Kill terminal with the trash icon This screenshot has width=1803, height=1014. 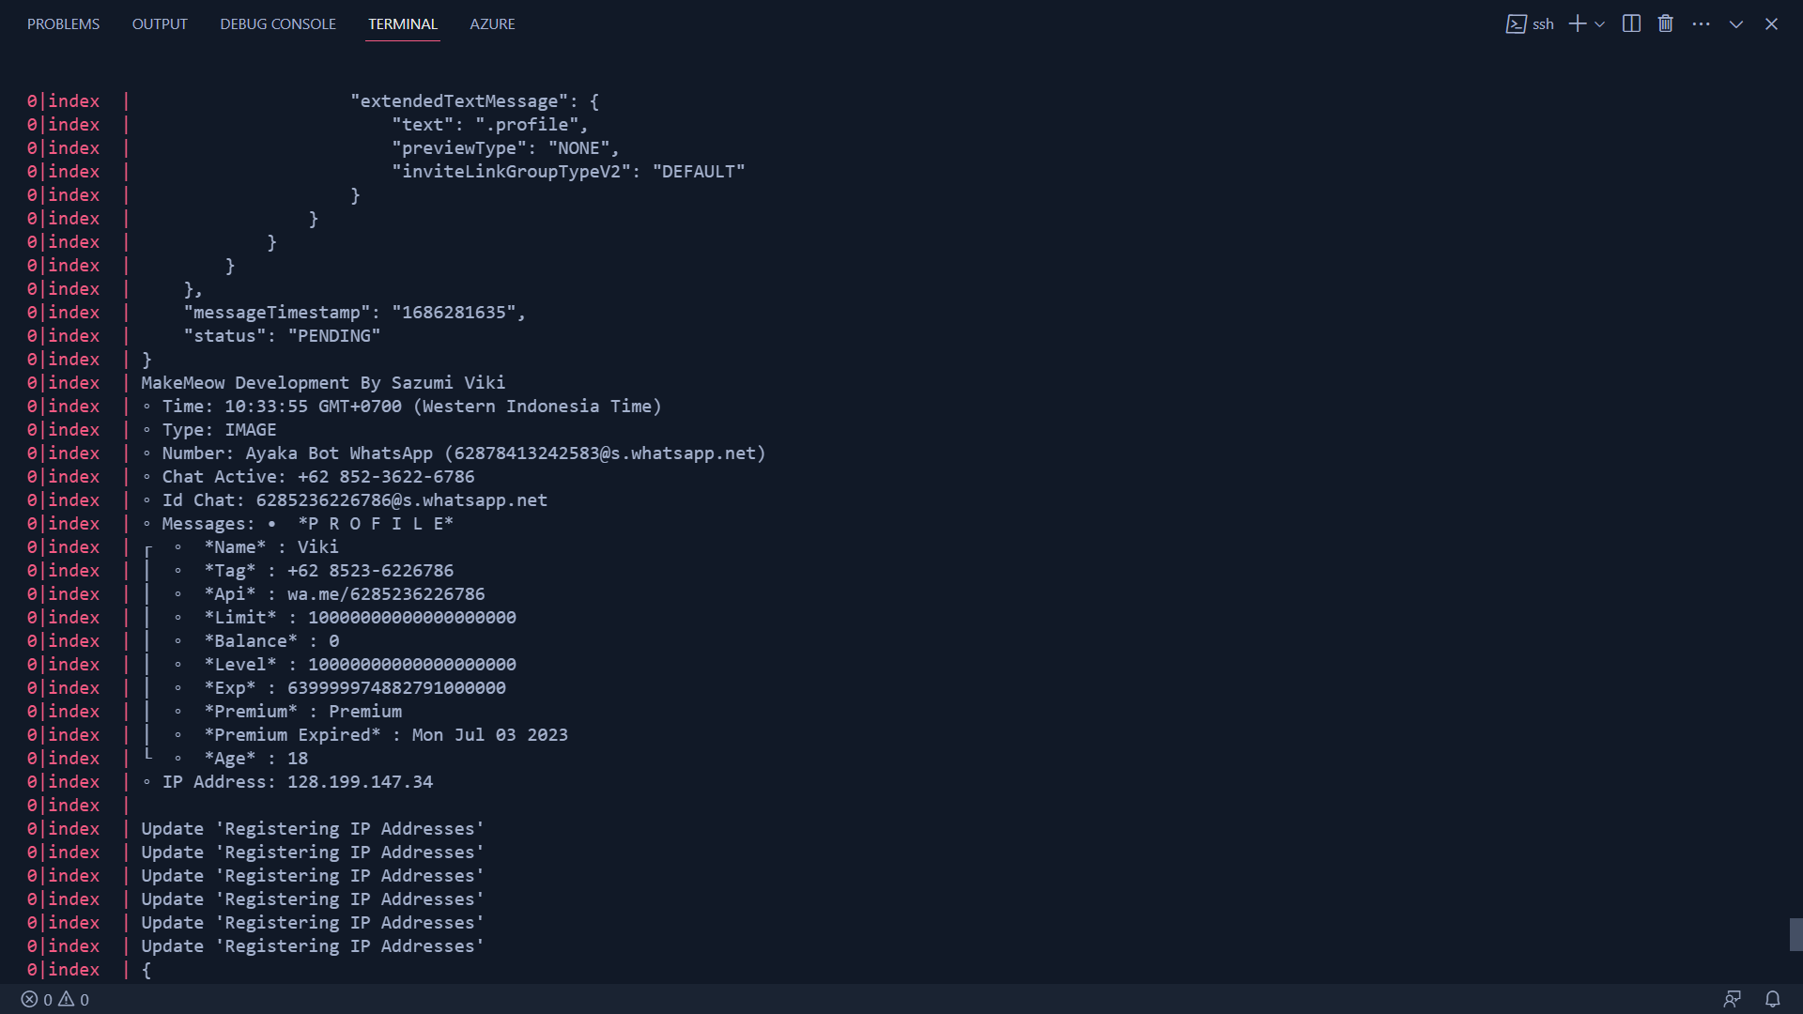pyautogui.click(x=1665, y=24)
